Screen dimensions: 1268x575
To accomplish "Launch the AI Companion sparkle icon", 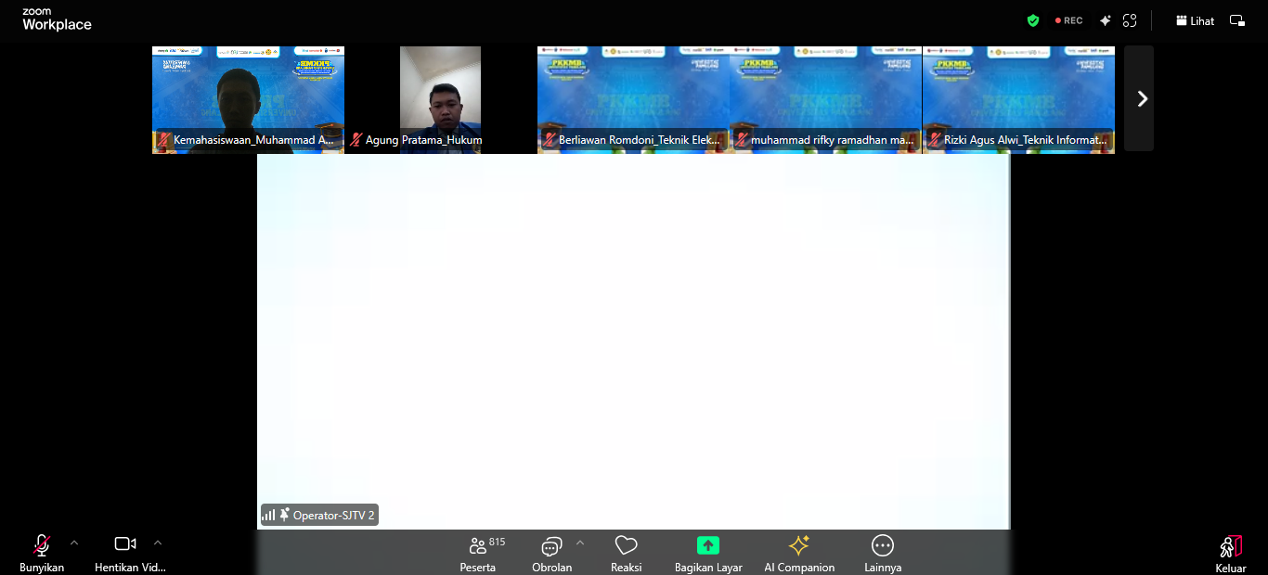I will point(799,545).
